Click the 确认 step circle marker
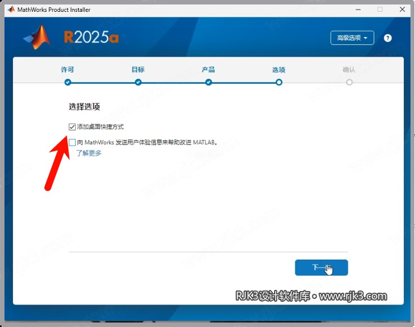This screenshot has height=327, width=415. tap(349, 83)
